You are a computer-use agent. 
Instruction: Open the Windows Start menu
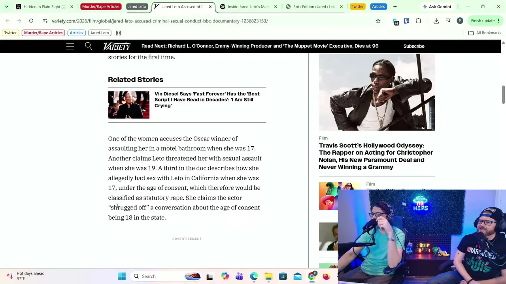coord(122,277)
